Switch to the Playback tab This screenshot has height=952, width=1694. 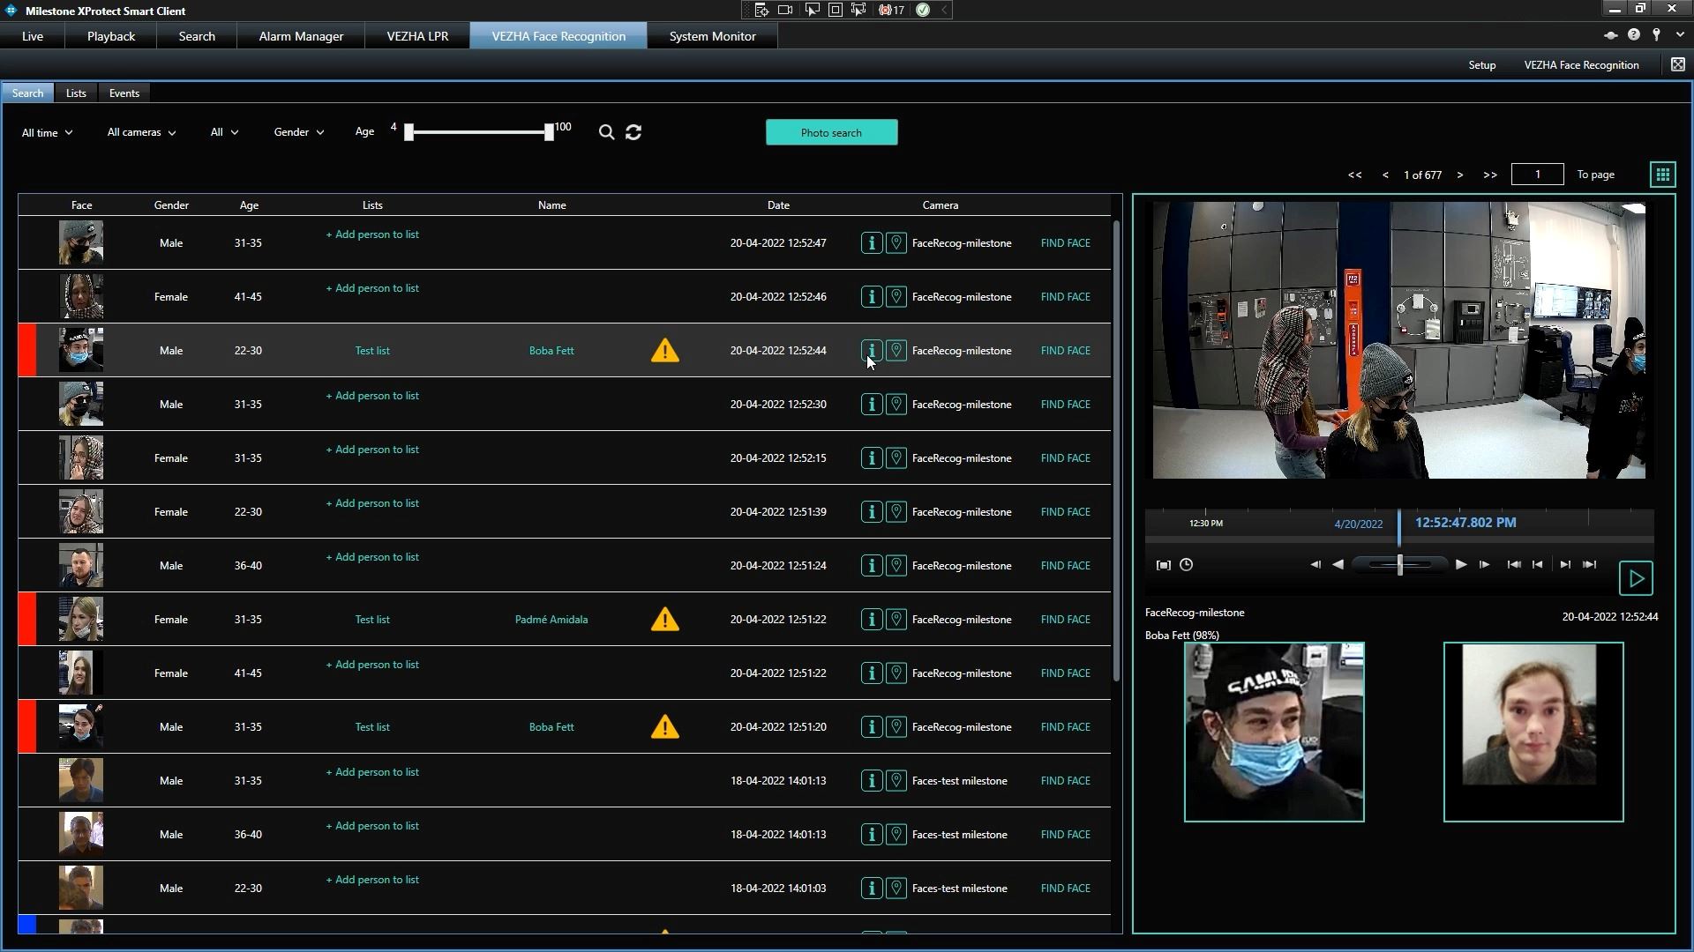coord(111,36)
